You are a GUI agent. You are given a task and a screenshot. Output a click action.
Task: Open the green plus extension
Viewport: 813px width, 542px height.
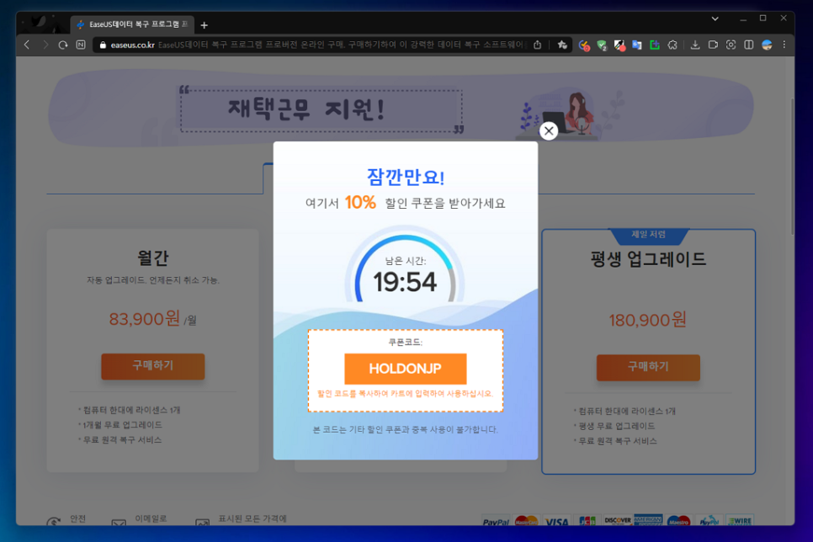654,45
